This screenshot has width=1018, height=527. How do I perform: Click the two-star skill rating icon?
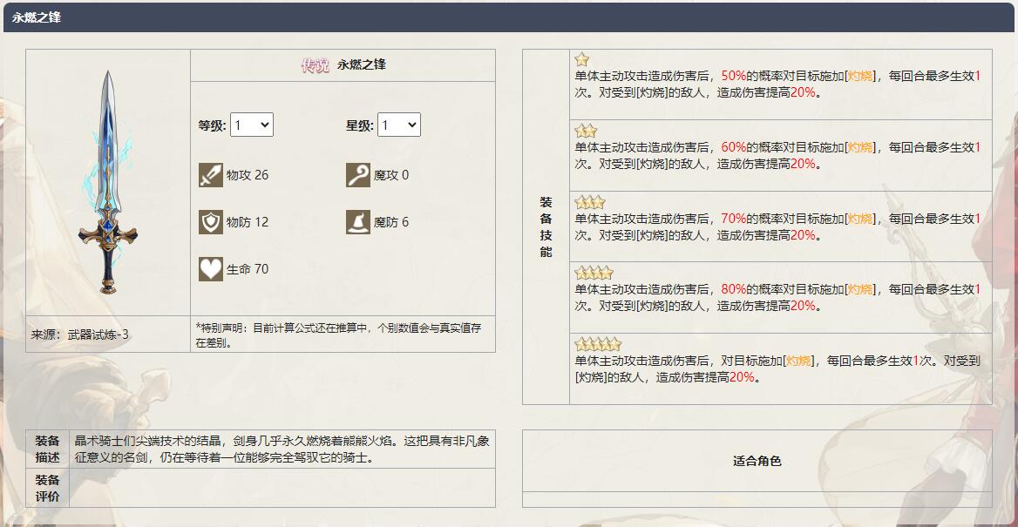coord(586,132)
